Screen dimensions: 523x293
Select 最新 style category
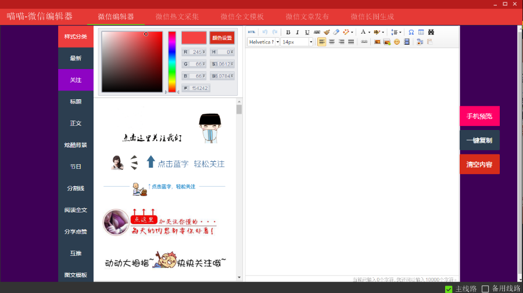(76, 58)
